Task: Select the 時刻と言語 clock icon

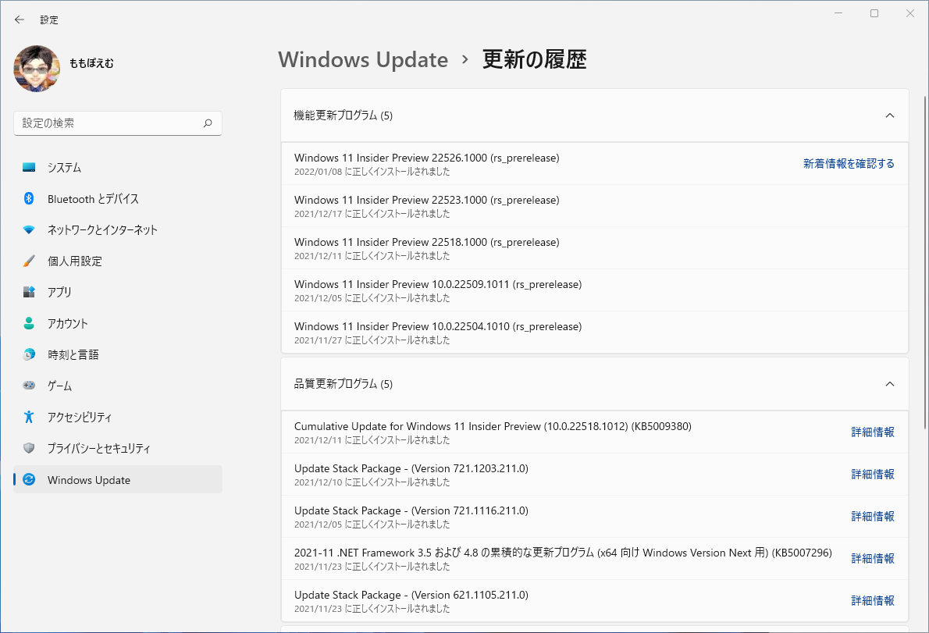Action: point(29,354)
